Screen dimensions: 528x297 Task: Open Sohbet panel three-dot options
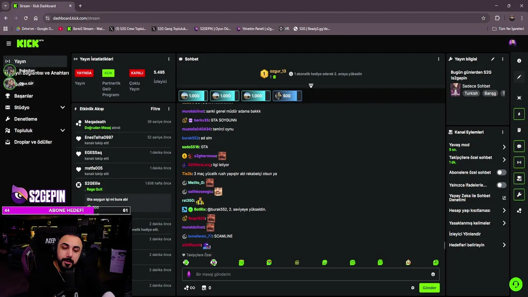438,59
